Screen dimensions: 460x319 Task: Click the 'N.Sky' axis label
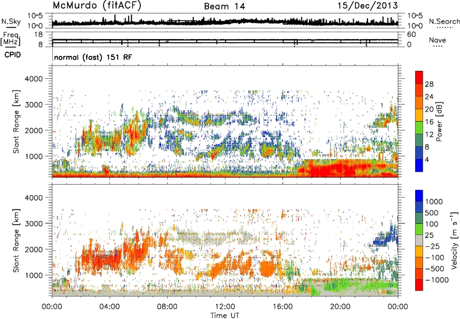11,21
